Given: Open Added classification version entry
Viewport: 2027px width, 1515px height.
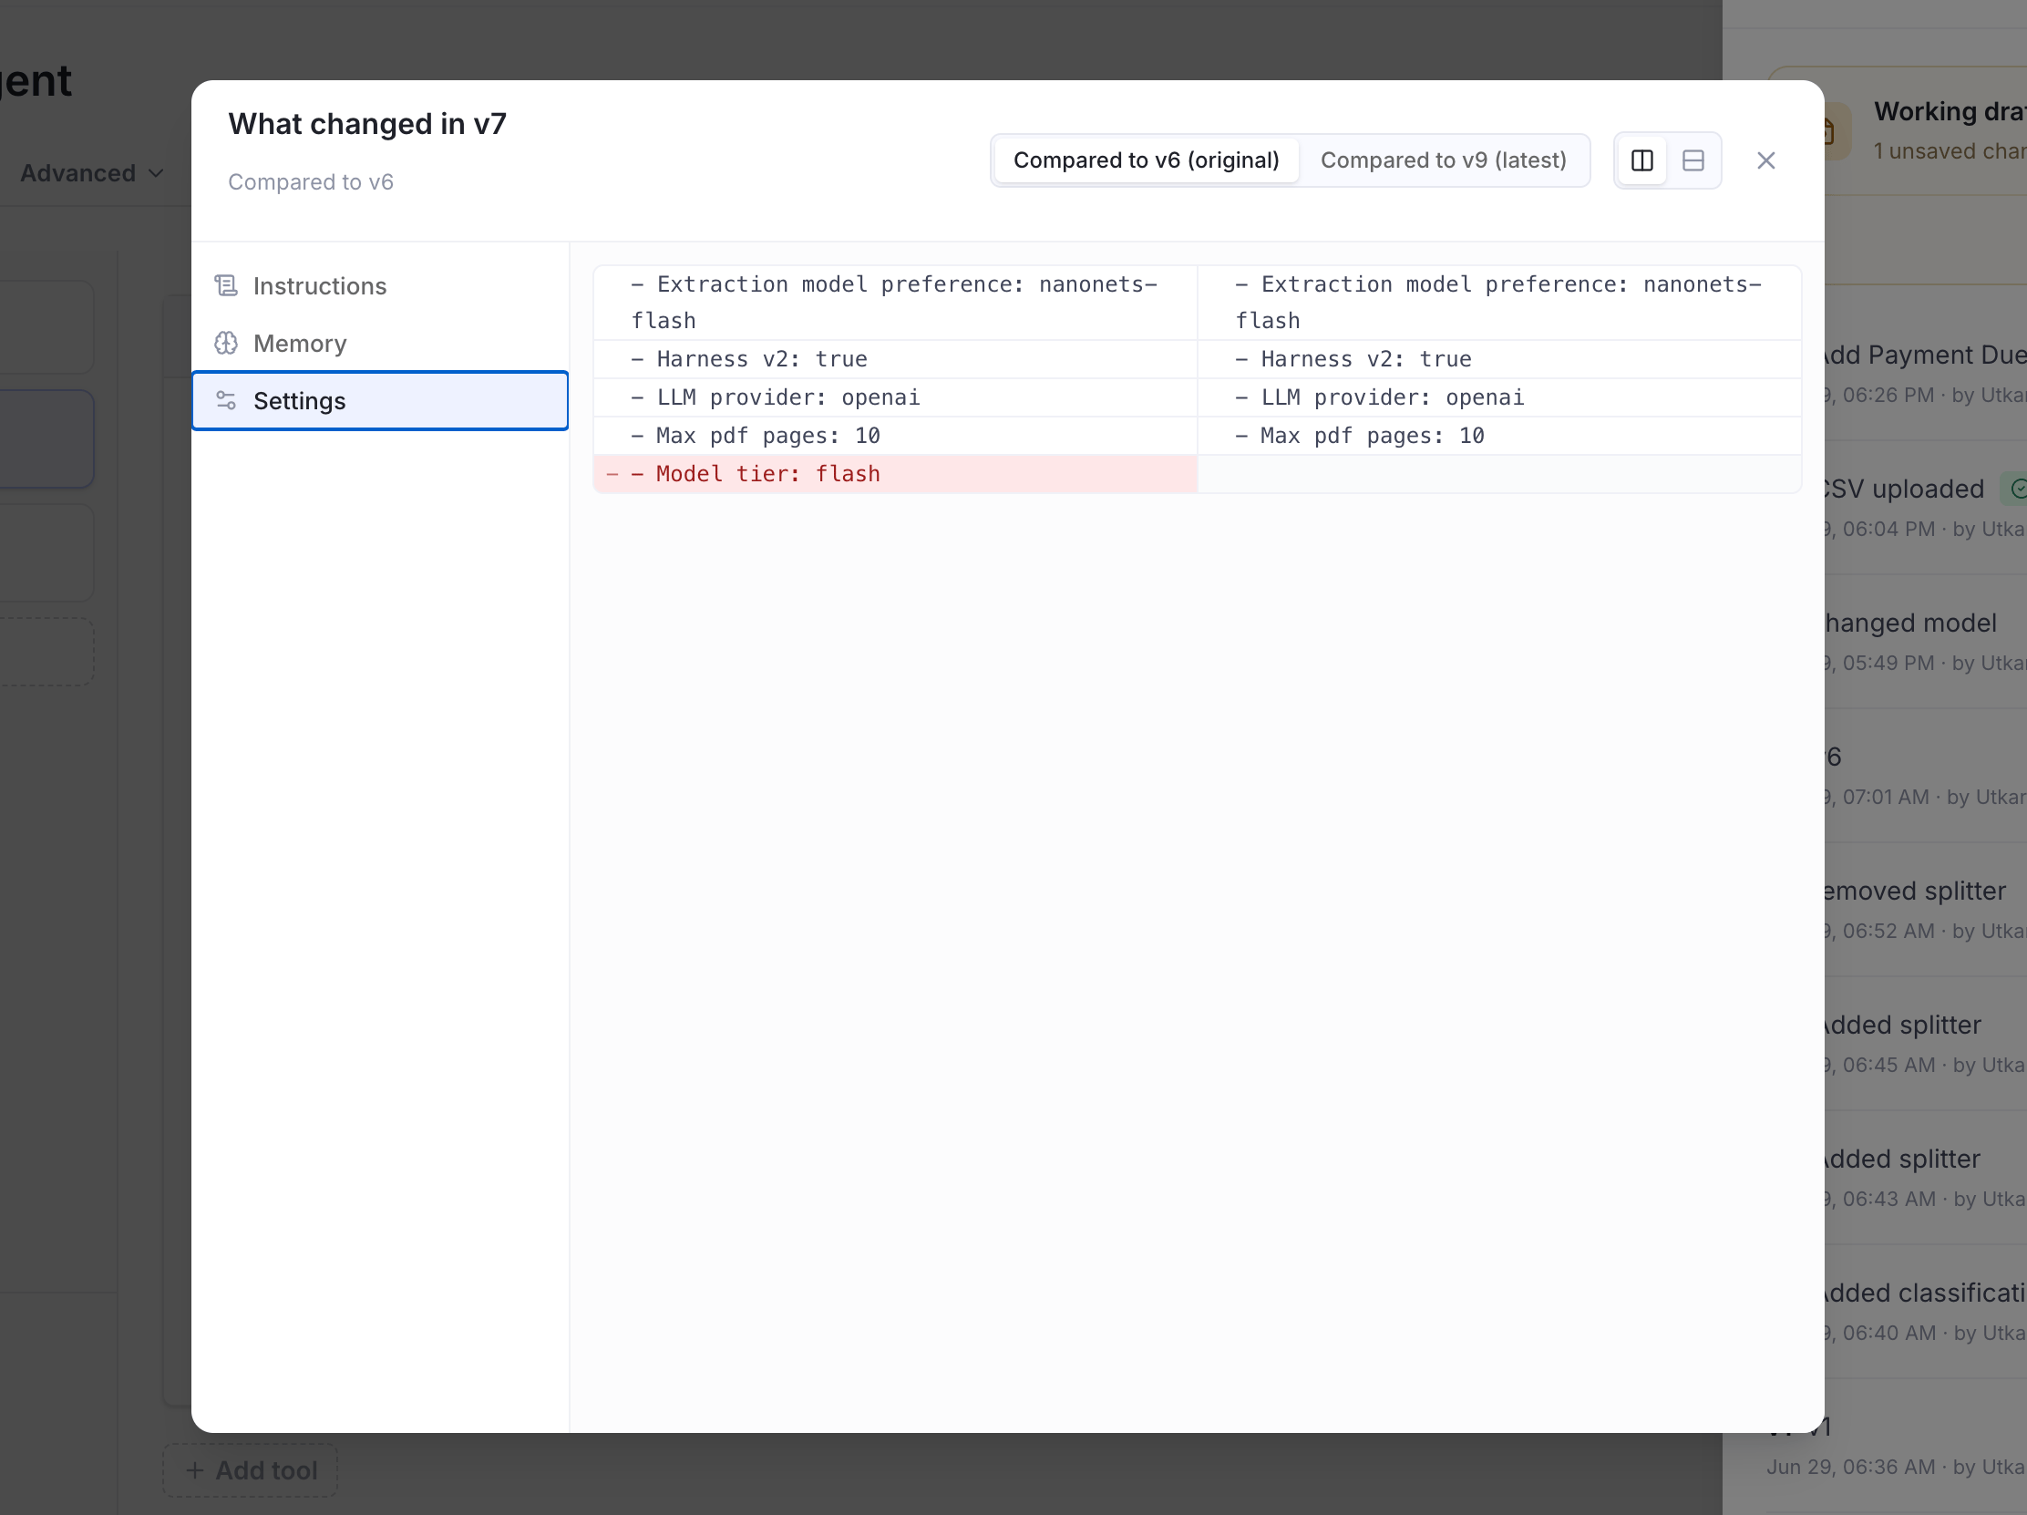Looking at the screenshot, I should [1924, 1311].
